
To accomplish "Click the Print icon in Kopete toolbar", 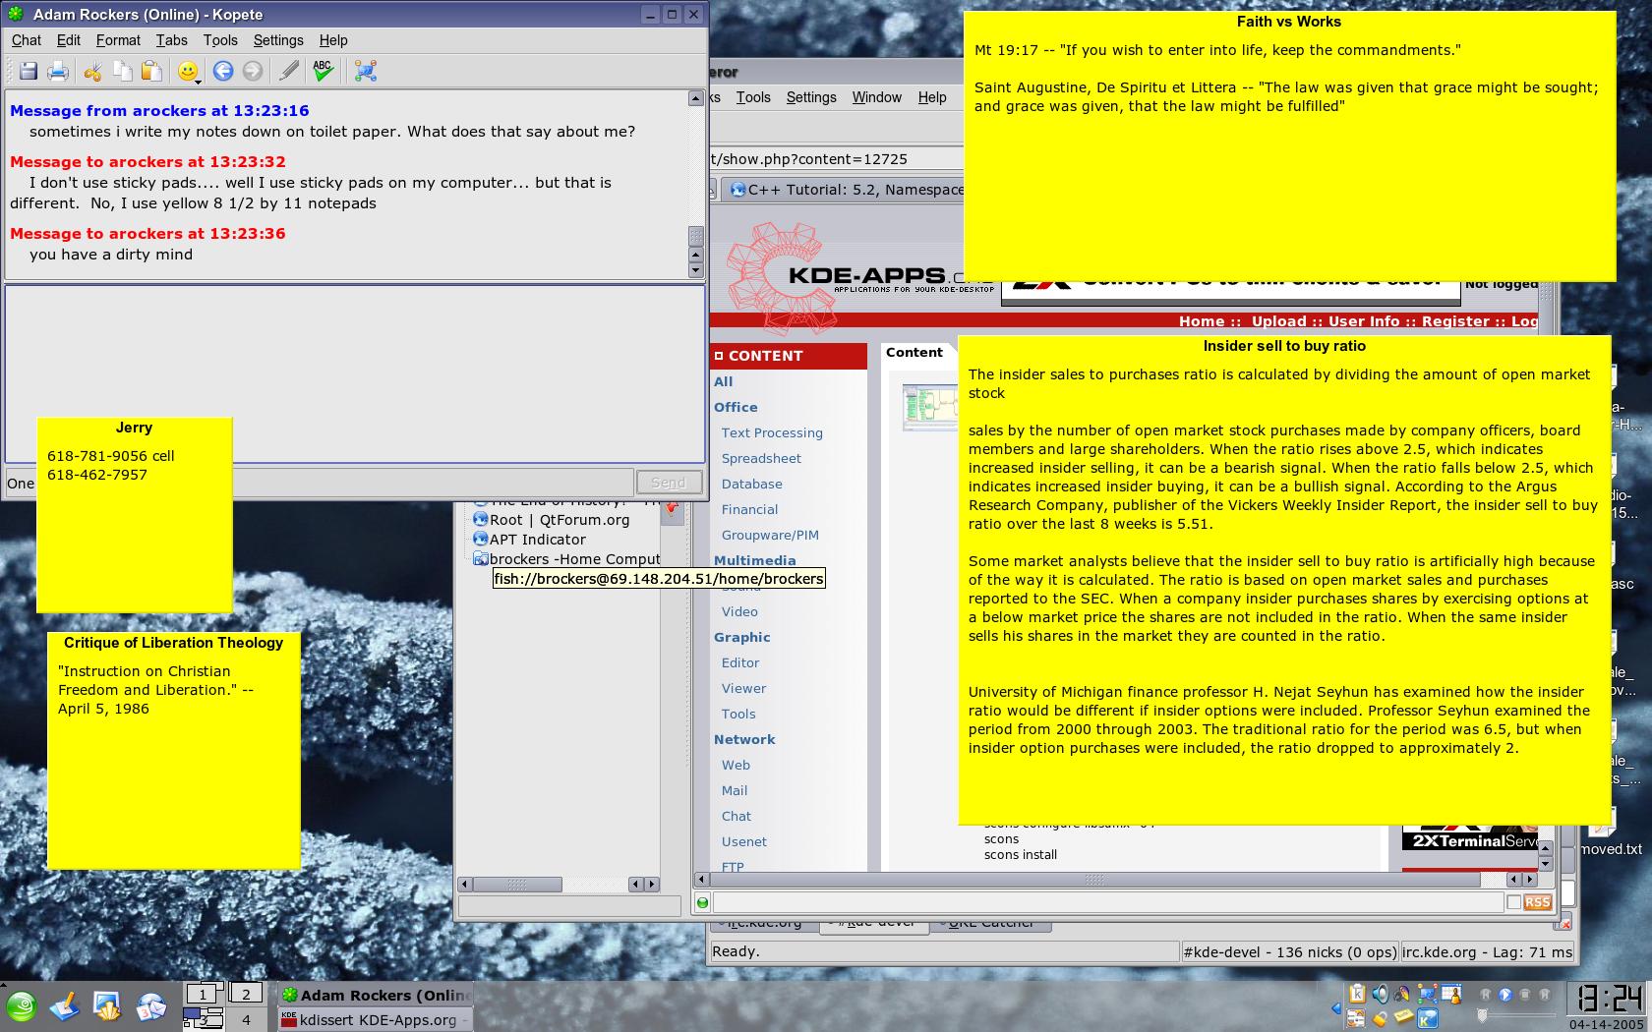I will coord(58,71).
